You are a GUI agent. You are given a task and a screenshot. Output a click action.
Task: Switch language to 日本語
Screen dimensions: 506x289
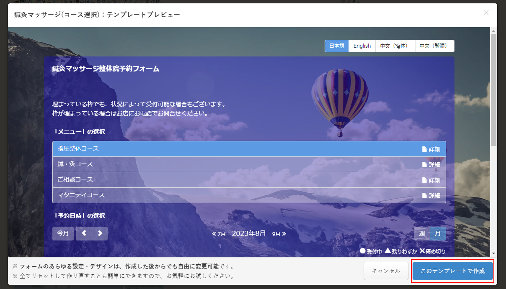click(336, 46)
